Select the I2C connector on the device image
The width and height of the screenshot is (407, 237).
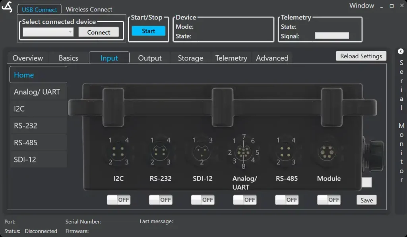click(x=118, y=152)
